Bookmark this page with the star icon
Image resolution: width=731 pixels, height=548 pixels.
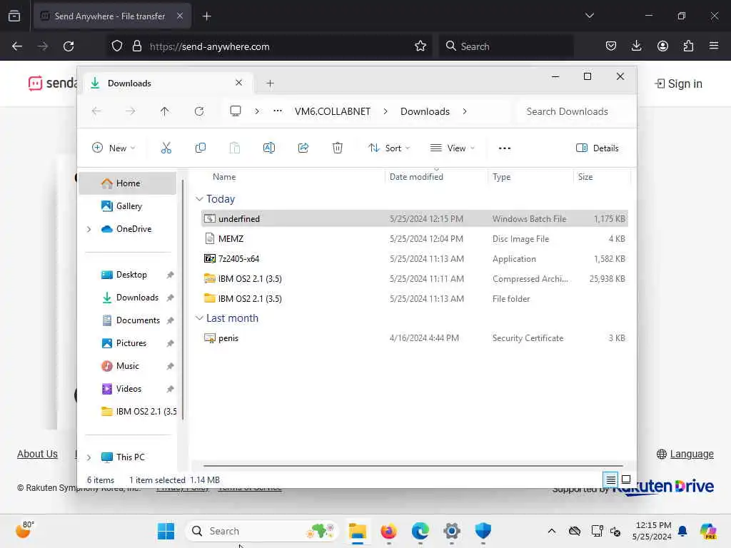coord(420,46)
